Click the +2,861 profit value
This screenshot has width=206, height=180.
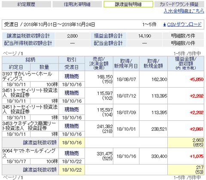pos(197,129)
